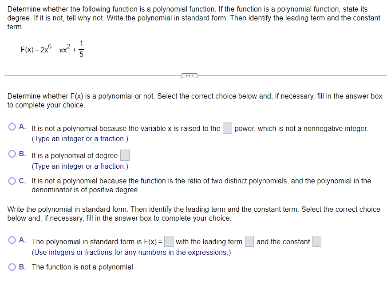This screenshot has width=387, height=293.
Task: Select option B, function is not a polynomial
Action: point(12,266)
